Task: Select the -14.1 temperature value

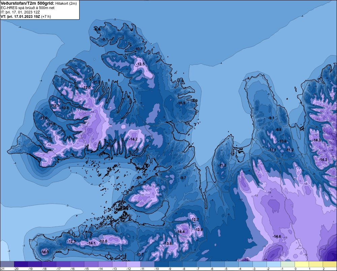Action: click(92, 243)
